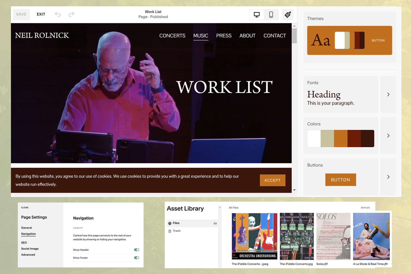Viewport: 411px width, 274px height.
Task: Click the orange BUTTON preview under Buttons
Action: (341, 180)
